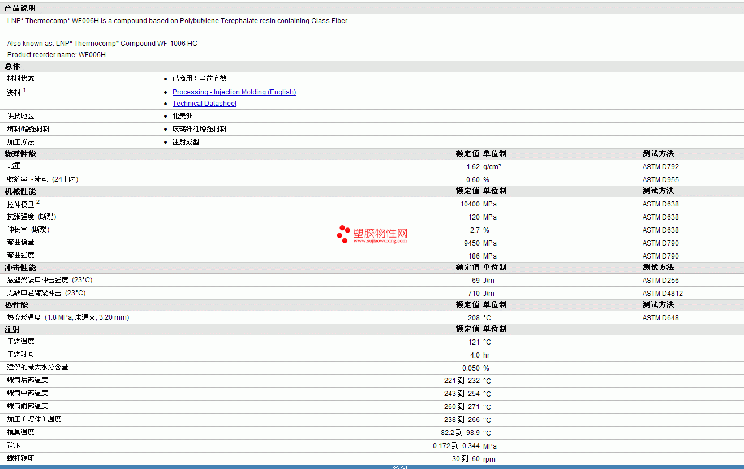Screen dimensions: 744x469
Task: Select the Product reorder name: WF006H line
Action: tap(57, 55)
